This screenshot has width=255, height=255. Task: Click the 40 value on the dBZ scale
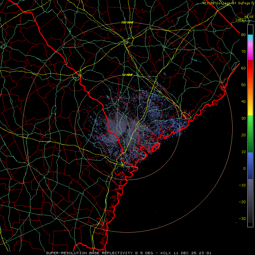coord(243,101)
